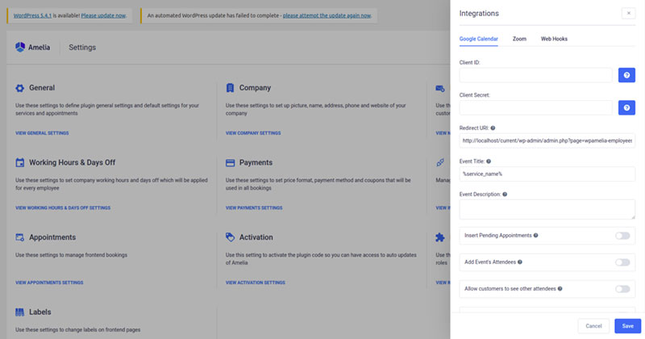
Task: Toggle Allow customers to see other attendees
Action: [x=622, y=288]
